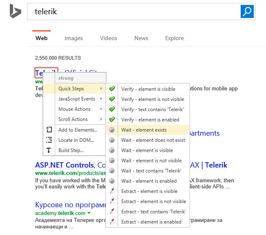Select 'Extract - element is enabled' step
The width and height of the screenshot is (266, 235).
click(x=148, y=222)
